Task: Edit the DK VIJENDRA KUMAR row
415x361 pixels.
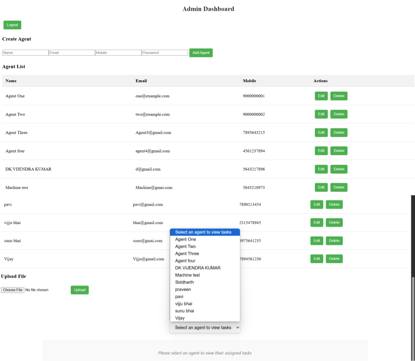Action: 321,169
